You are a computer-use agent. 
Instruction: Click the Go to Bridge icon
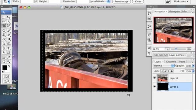coord(168,2)
